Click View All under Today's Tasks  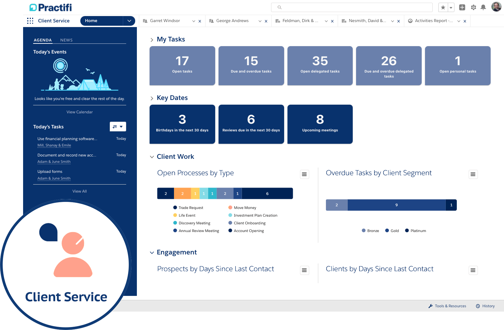[79, 191]
